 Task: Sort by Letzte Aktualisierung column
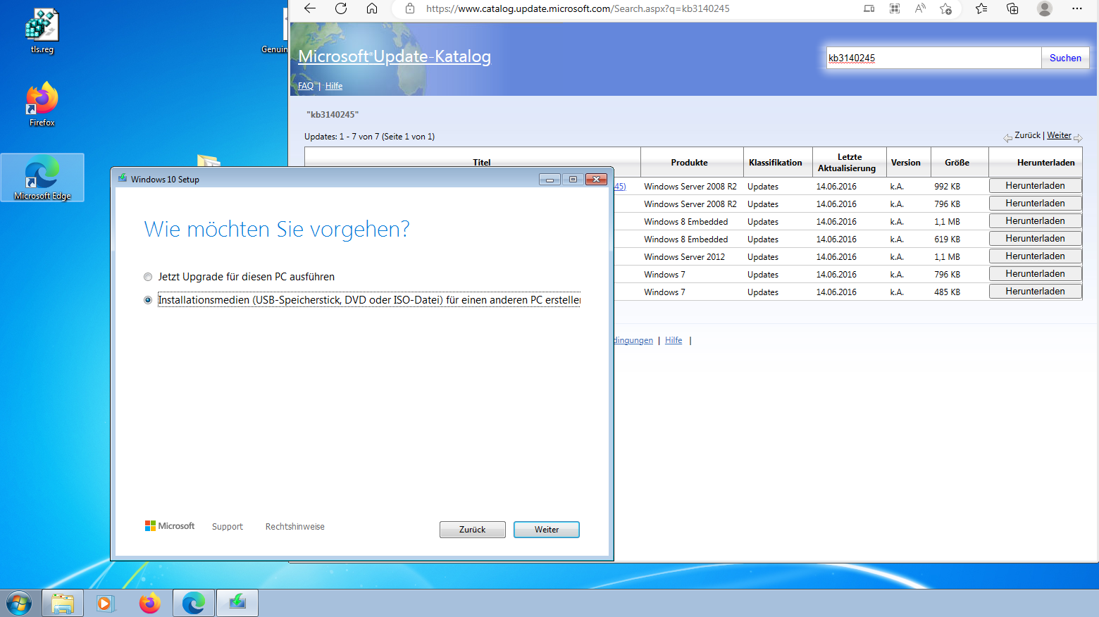click(x=847, y=163)
